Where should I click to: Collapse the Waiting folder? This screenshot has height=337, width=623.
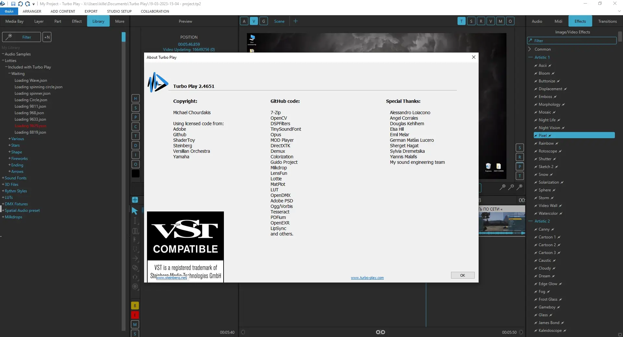(9, 74)
